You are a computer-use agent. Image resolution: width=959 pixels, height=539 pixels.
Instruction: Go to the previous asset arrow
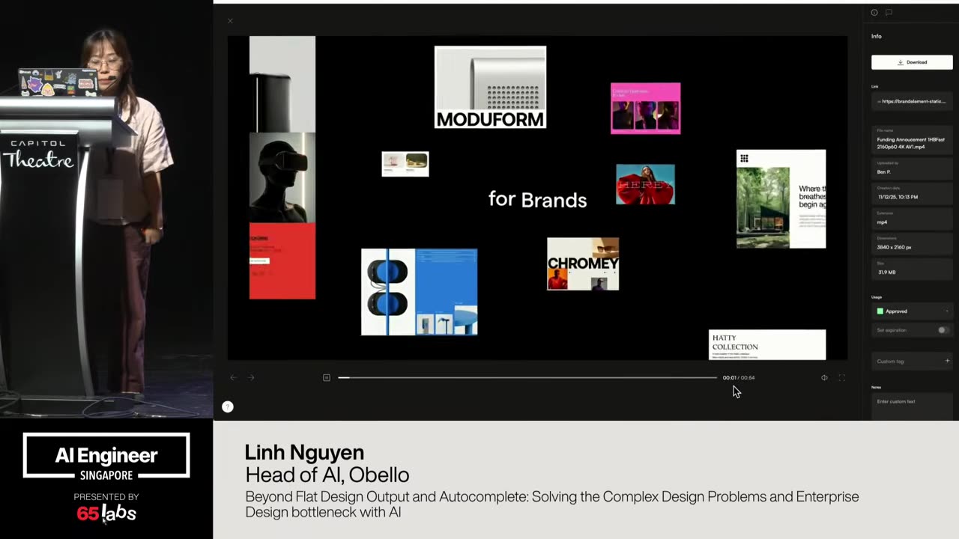point(233,377)
